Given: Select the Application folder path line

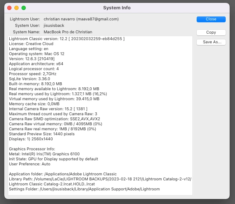Looking at the screenshot, I should [63, 174].
